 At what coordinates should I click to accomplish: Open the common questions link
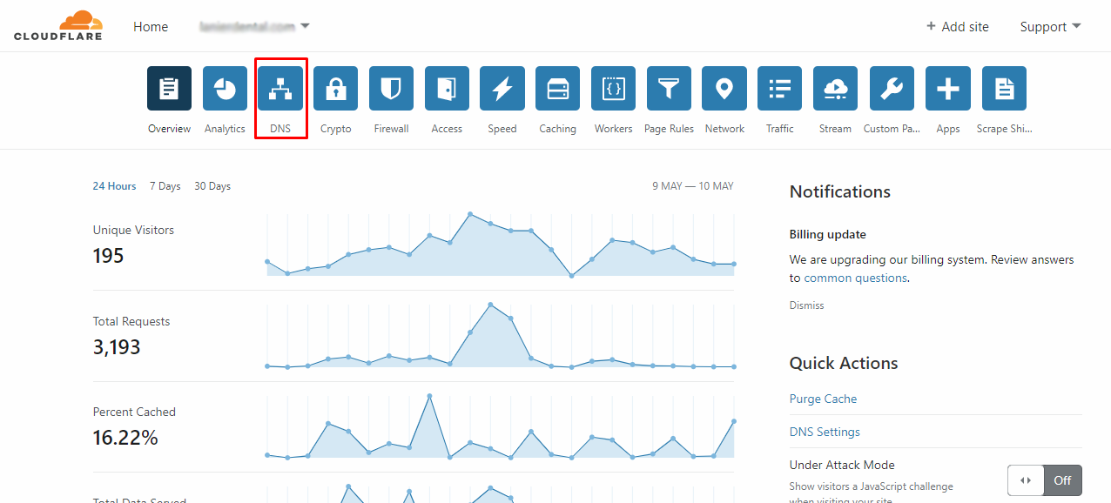pos(855,278)
